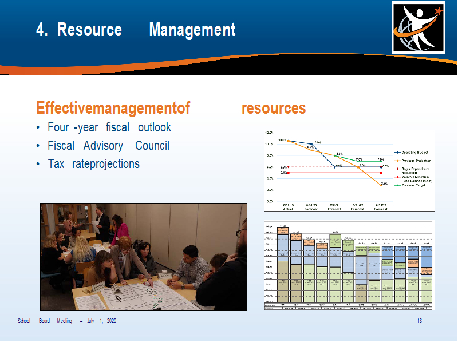Screen dimensions: 458x343
Task: Click 'Previous Target' legend entry
Action: click(409, 185)
